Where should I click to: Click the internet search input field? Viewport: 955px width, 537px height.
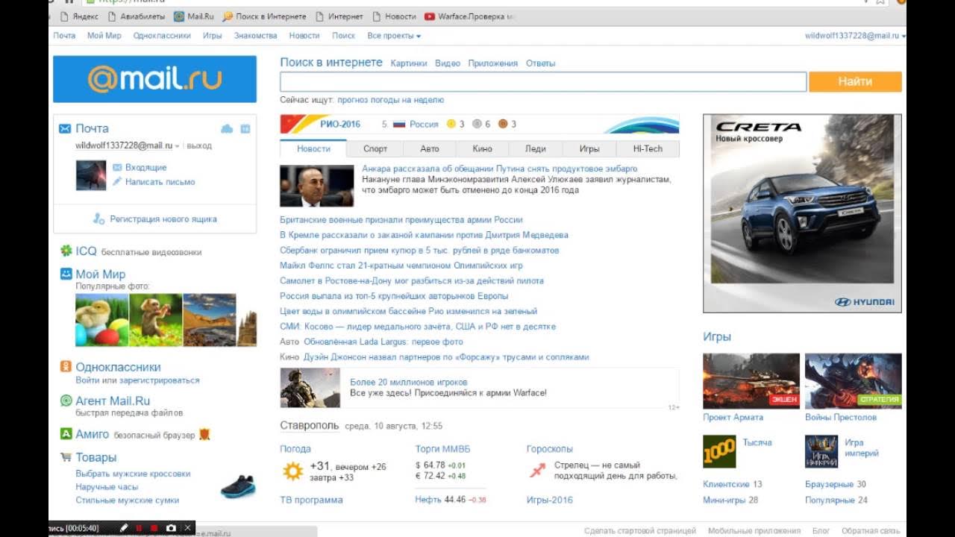543,82
